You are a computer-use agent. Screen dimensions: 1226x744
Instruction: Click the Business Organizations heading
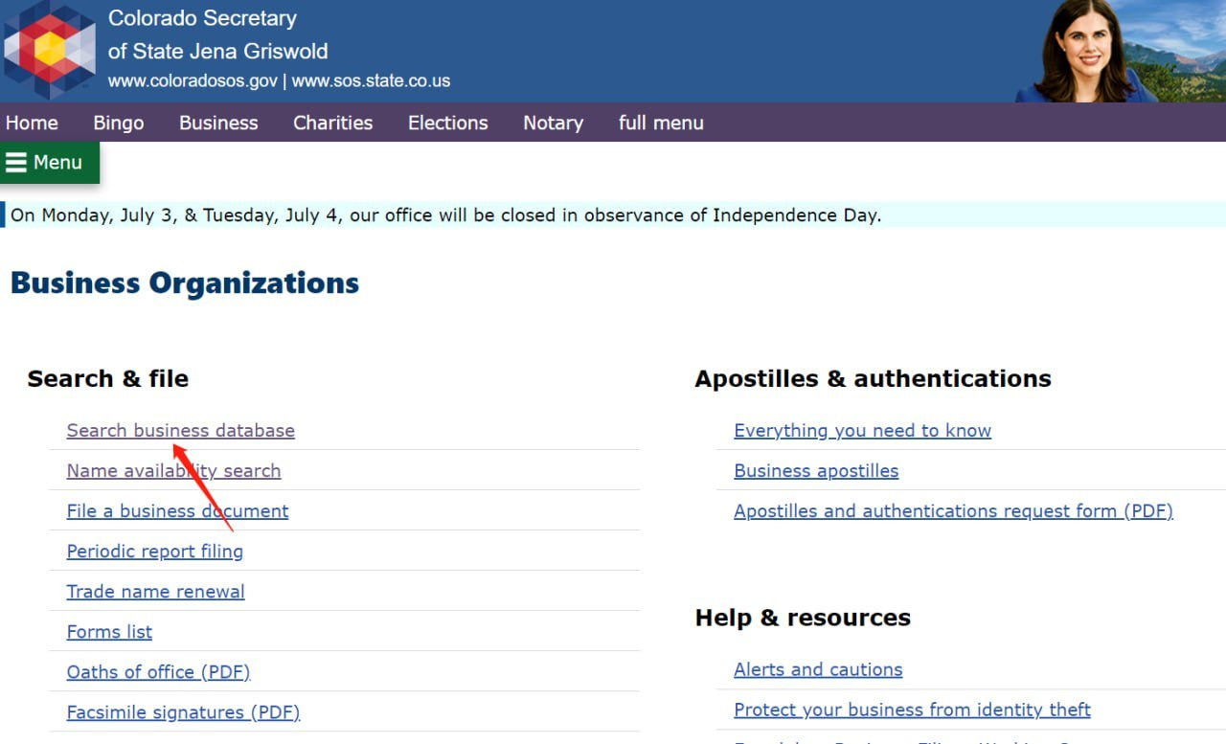tap(185, 282)
